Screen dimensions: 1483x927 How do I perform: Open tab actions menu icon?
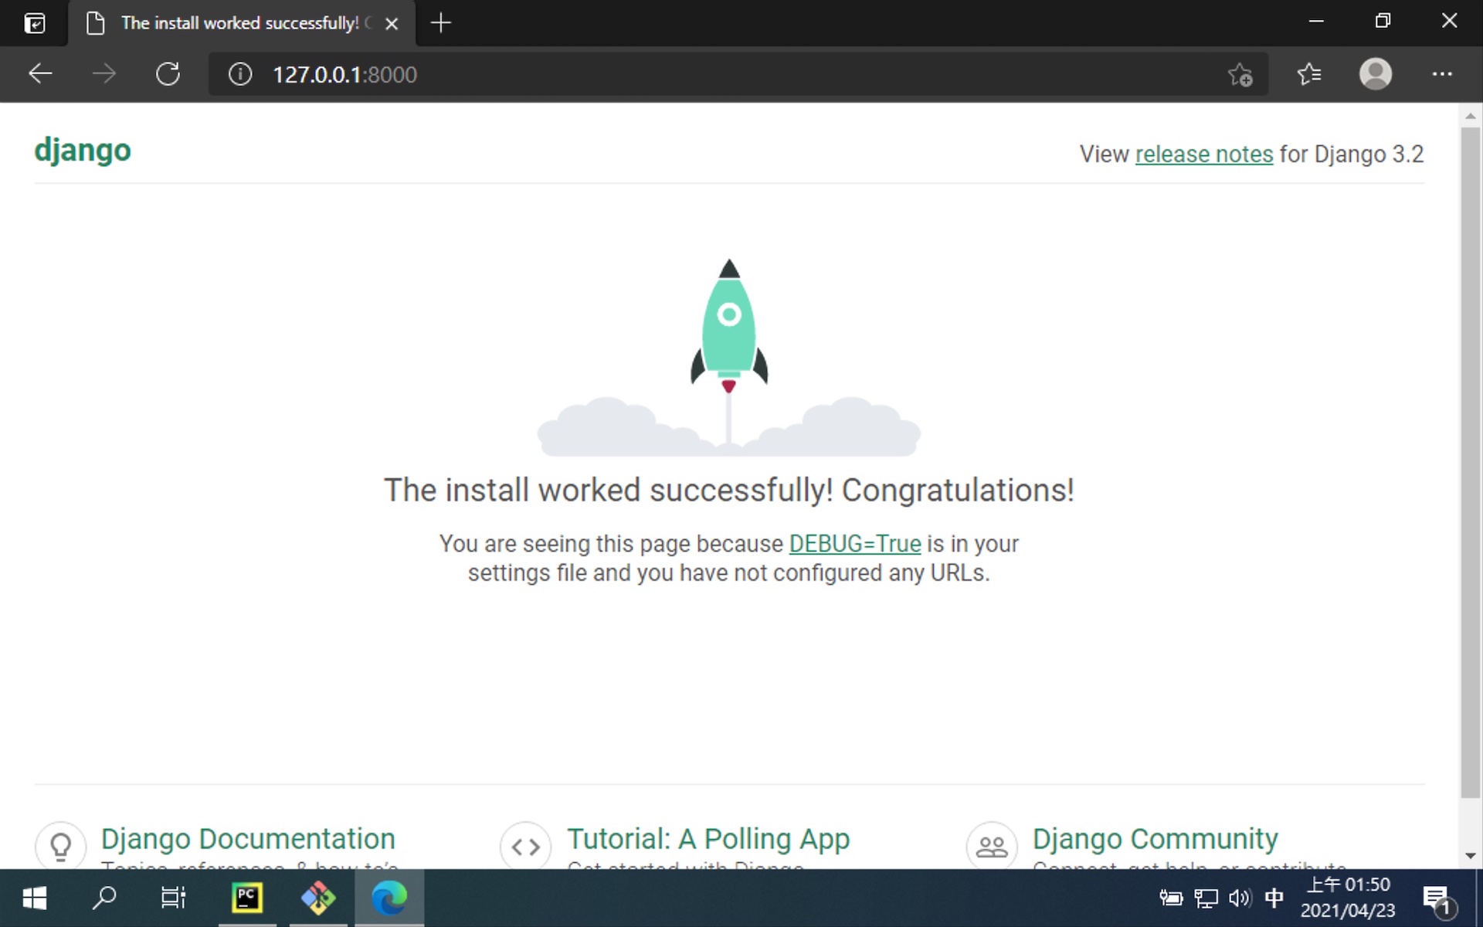pyautogui.click(x=35, y=23)
